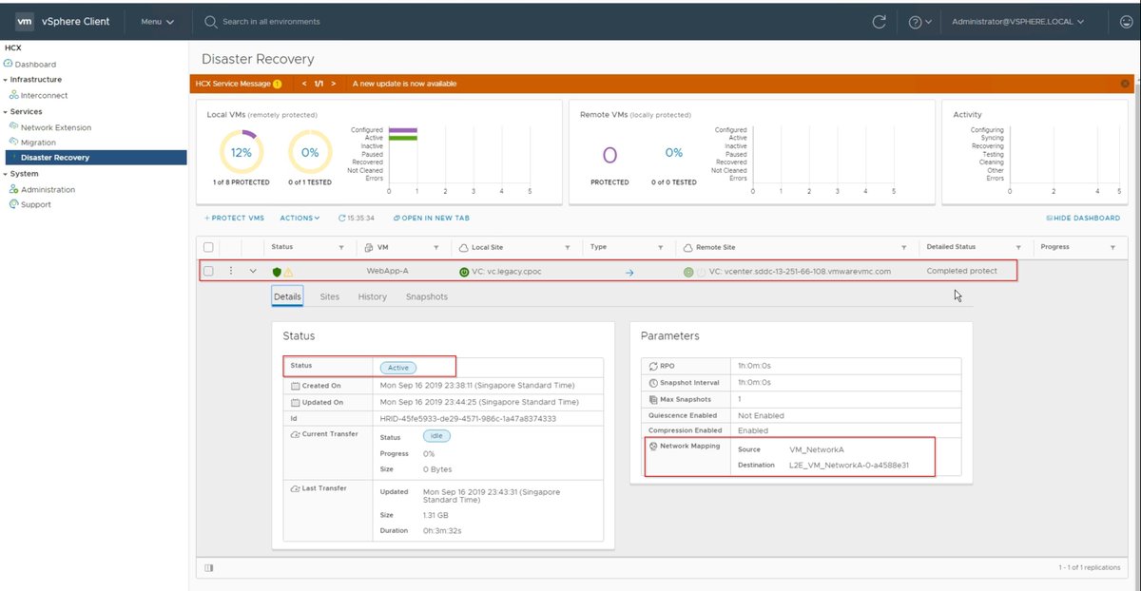
Task: Open the HCX Dashboard
Action: [35, 65]
